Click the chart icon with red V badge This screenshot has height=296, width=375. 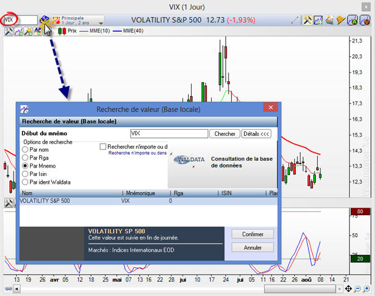[365, 20]
